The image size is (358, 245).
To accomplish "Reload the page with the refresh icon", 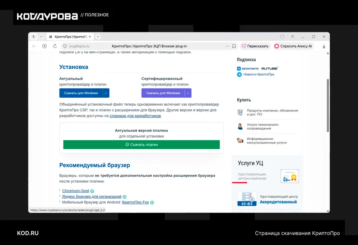I will point(55,46).
